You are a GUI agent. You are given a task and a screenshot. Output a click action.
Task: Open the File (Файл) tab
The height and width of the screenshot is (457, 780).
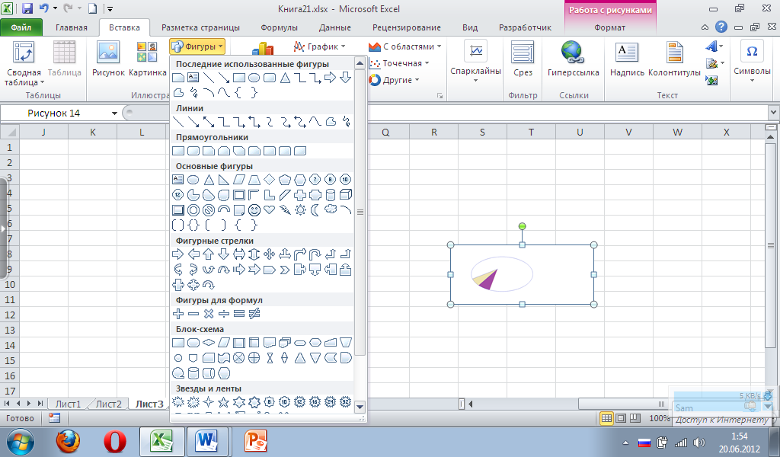(x=21, y=27)
